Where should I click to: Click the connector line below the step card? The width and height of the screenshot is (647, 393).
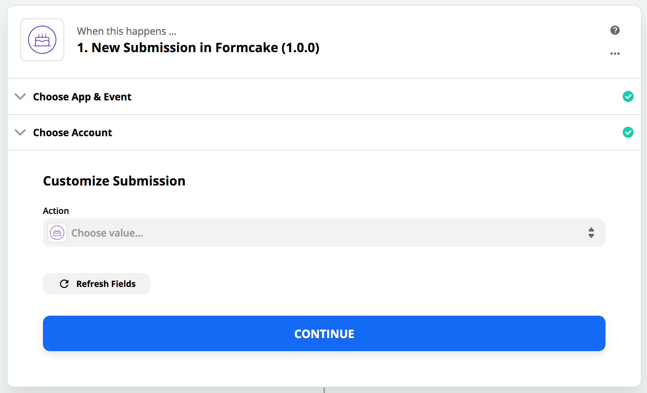pos(324,390)
